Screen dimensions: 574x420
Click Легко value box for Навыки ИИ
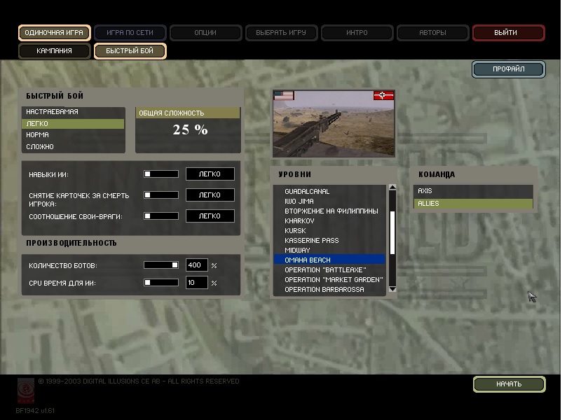(x=210, y=174)
